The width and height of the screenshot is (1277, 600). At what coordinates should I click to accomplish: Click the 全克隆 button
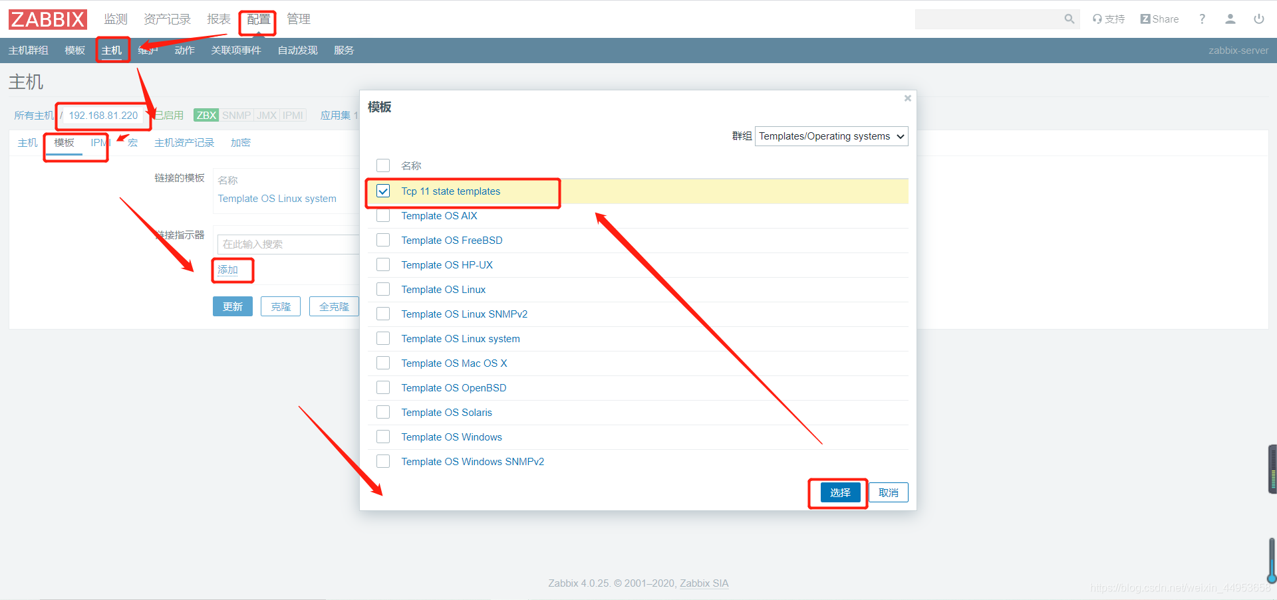tap(334, 306)
